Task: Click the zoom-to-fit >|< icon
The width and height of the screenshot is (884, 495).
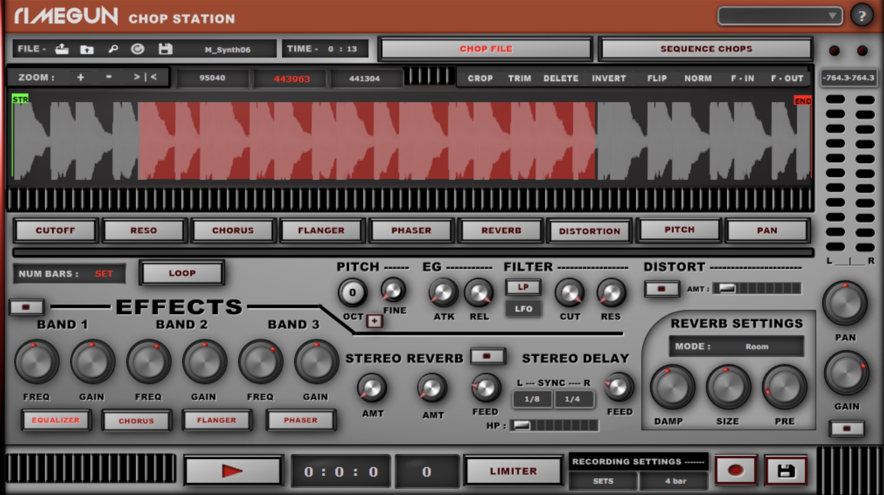Action: point(145,77)
